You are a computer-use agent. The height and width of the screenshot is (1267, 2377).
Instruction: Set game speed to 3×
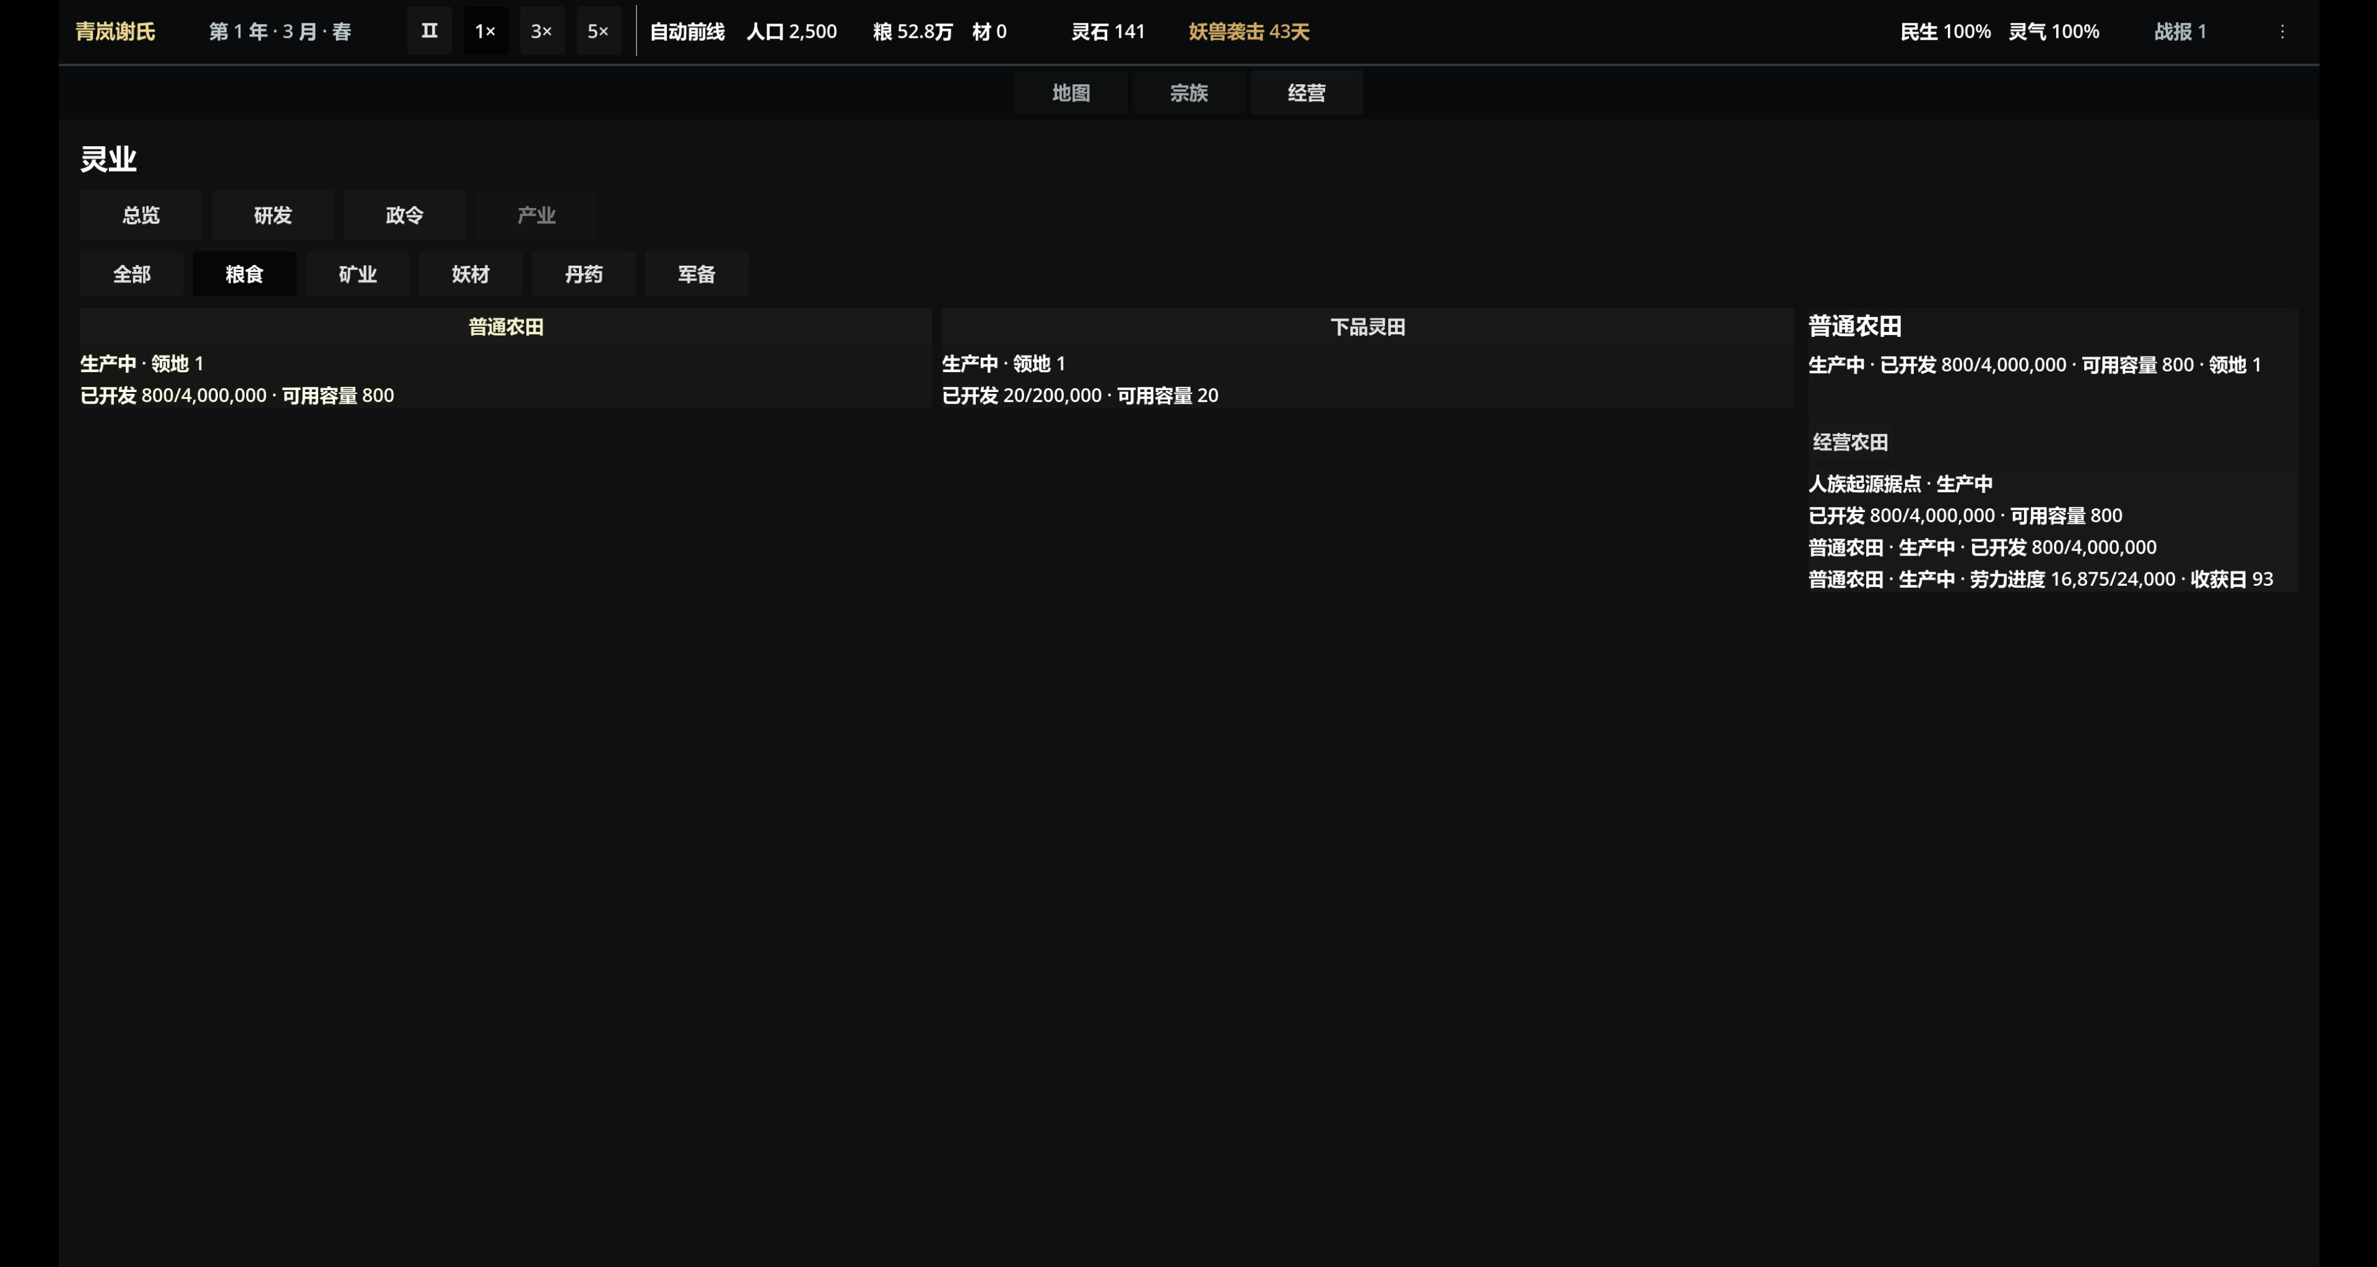[x=542, y=32]
